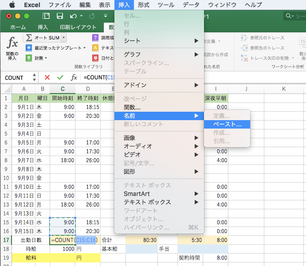Open the Undo history dropdown arrow
The width and height of the screenshot is (306, 266).
[x=82, y=16]
